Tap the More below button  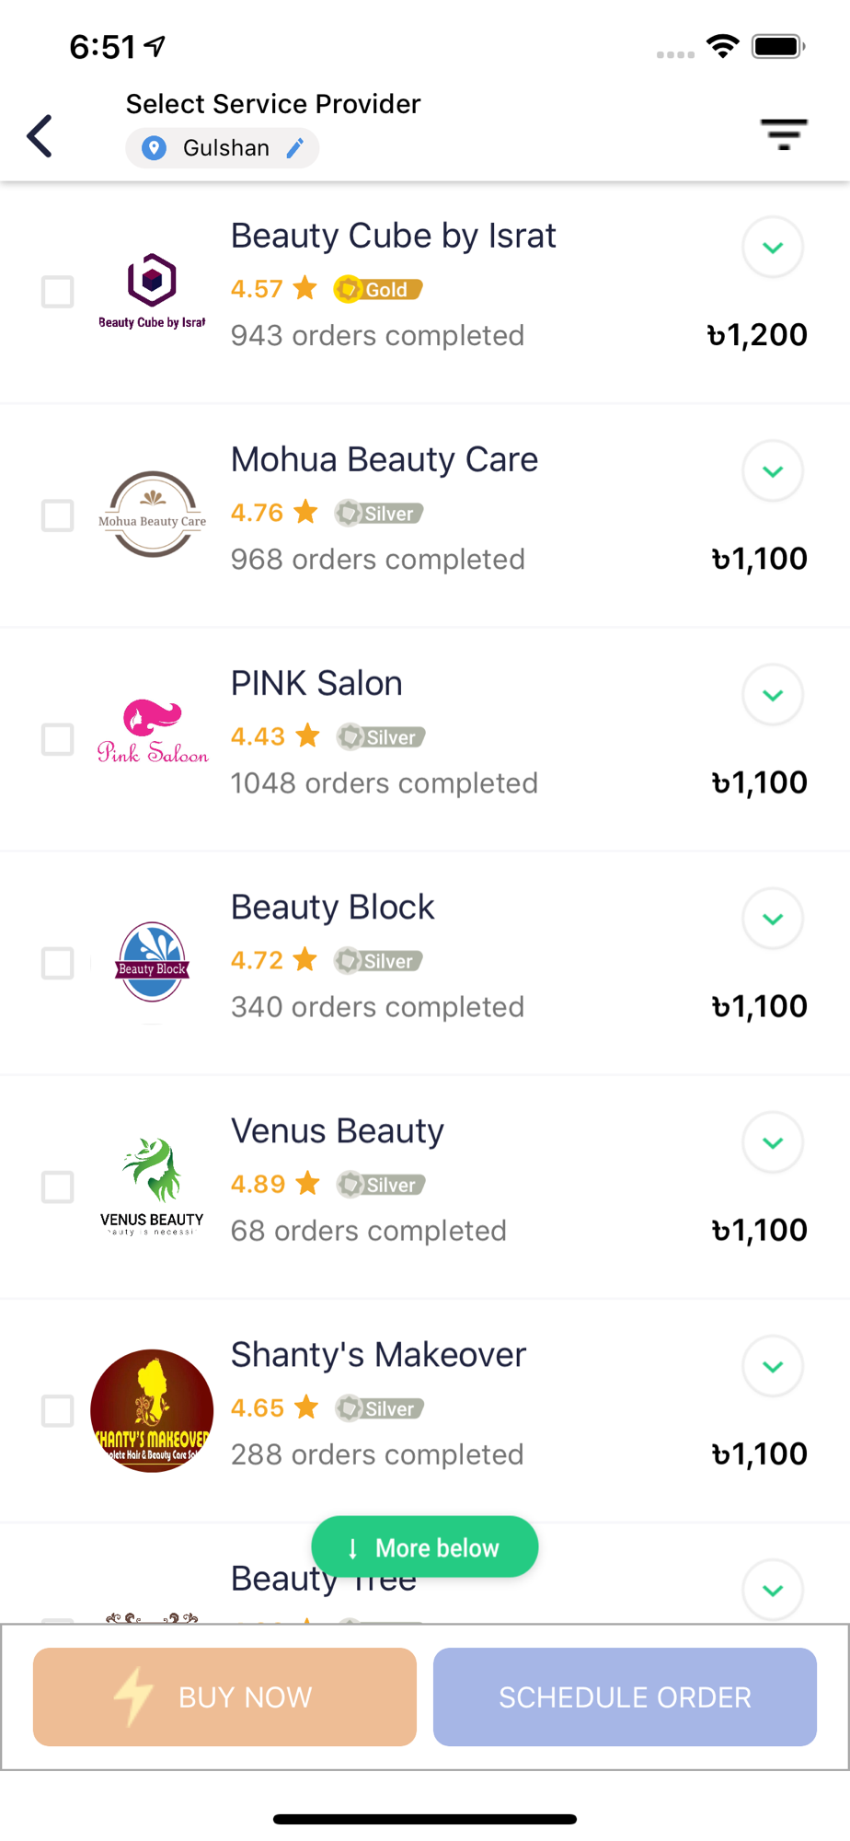425,1547
